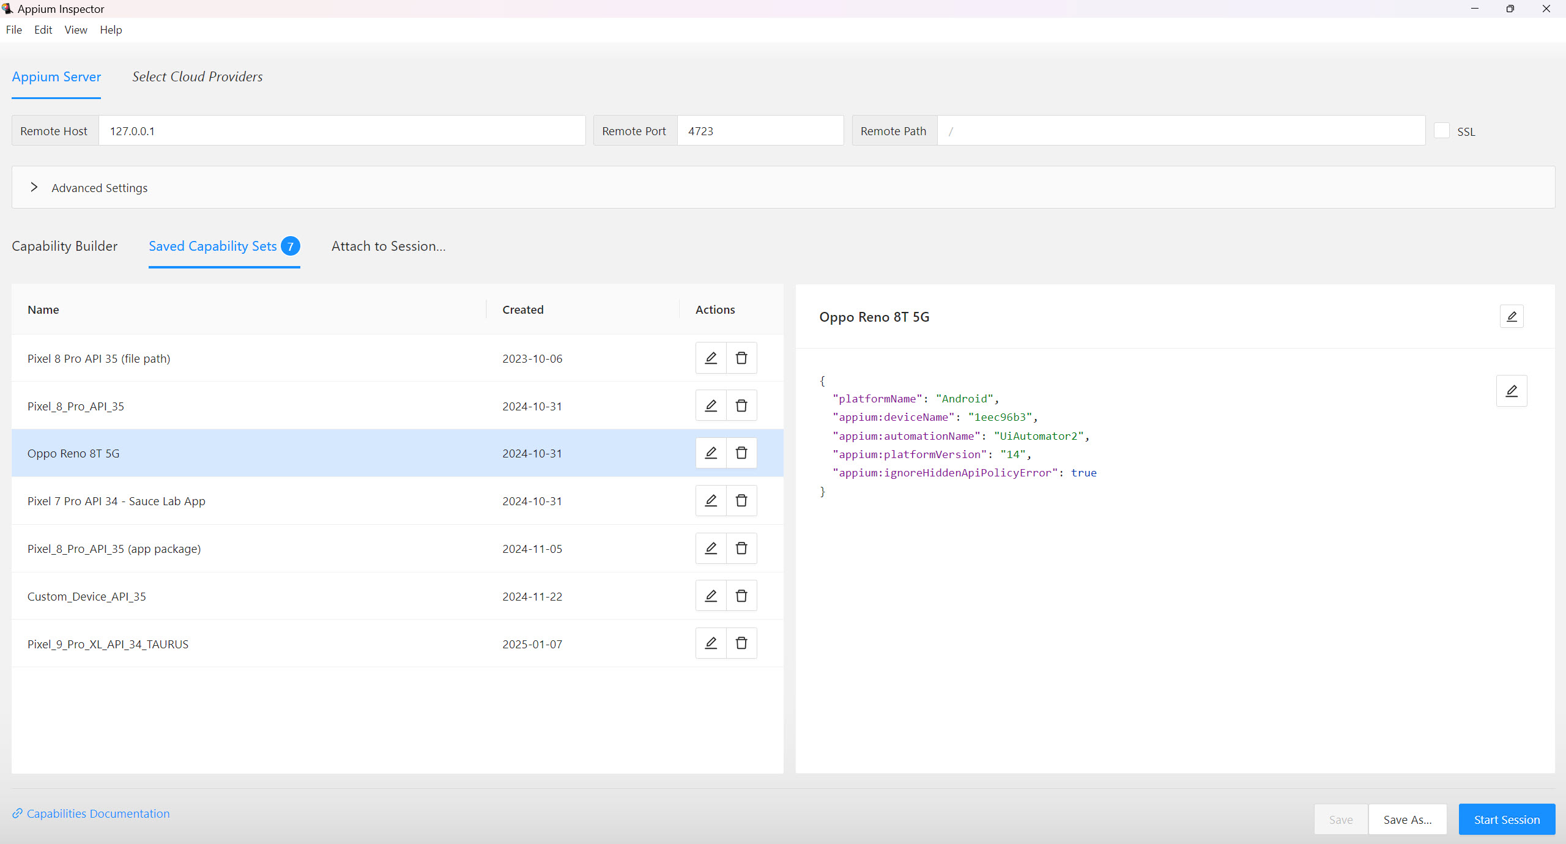The width and height of the screenshot is (1566, 844).
Task: Click the Appium Inspector app icon in title bar
Action: [x=7, y=9]
